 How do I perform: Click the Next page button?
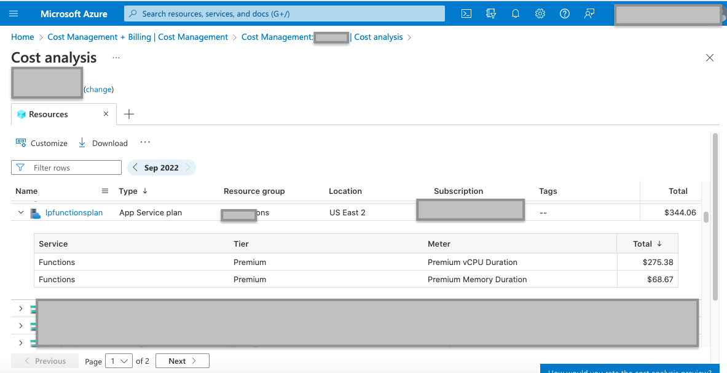pos(183,361)
